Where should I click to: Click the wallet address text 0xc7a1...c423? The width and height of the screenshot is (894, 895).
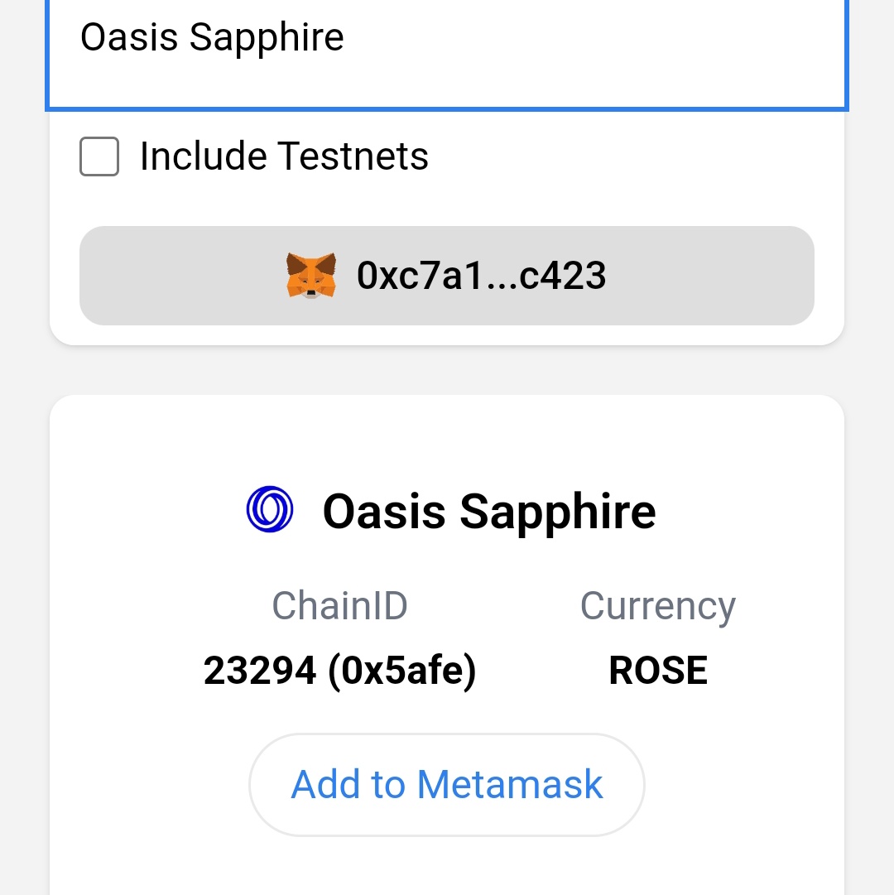[x=481, y=276]
